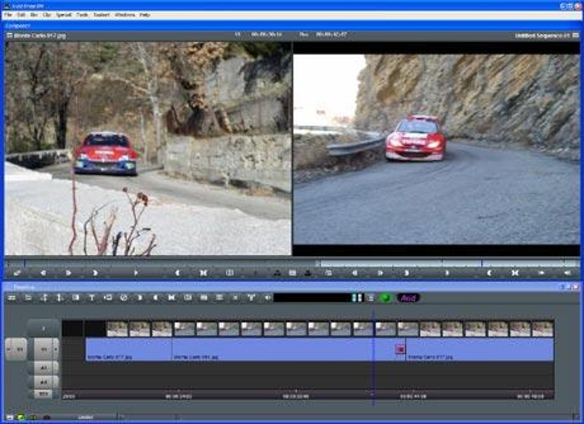Toggle the A2 audio track selector
584x424 pixels.
pos(44,382)
